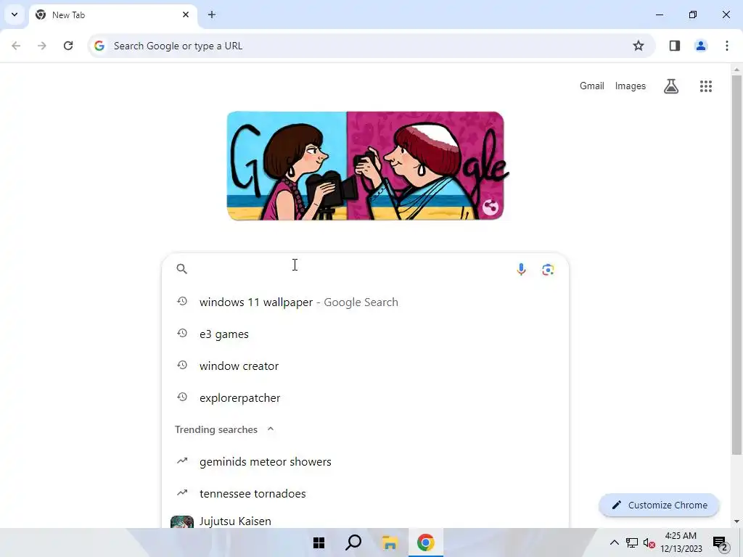
Task: Click Chrome icon in taskbar
Action: point(425,542)
